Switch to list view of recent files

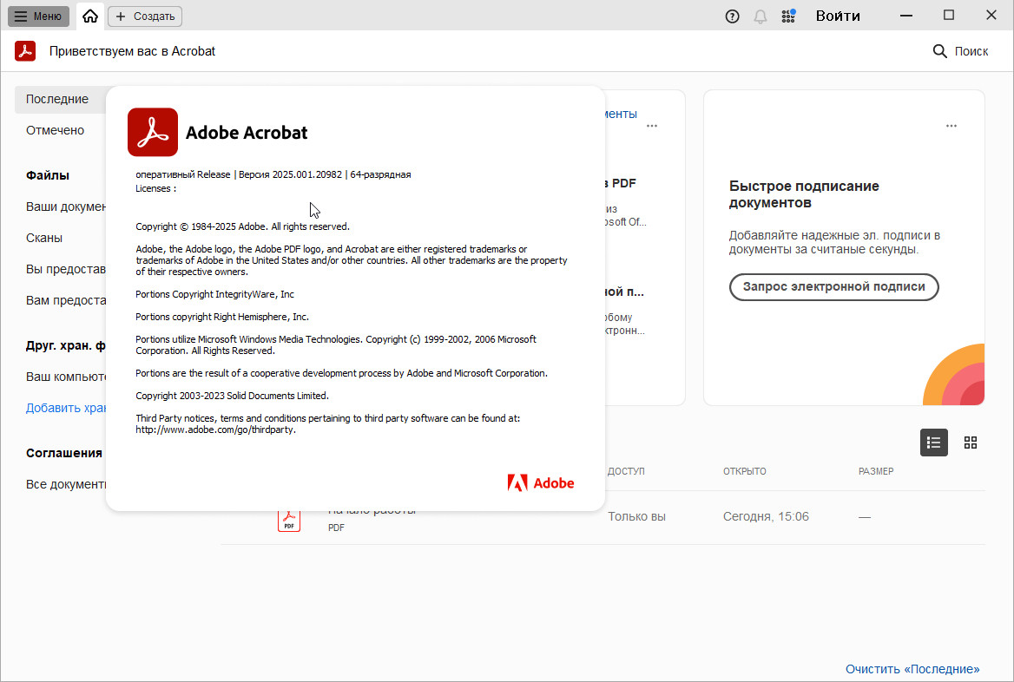[x=934, y=443]
